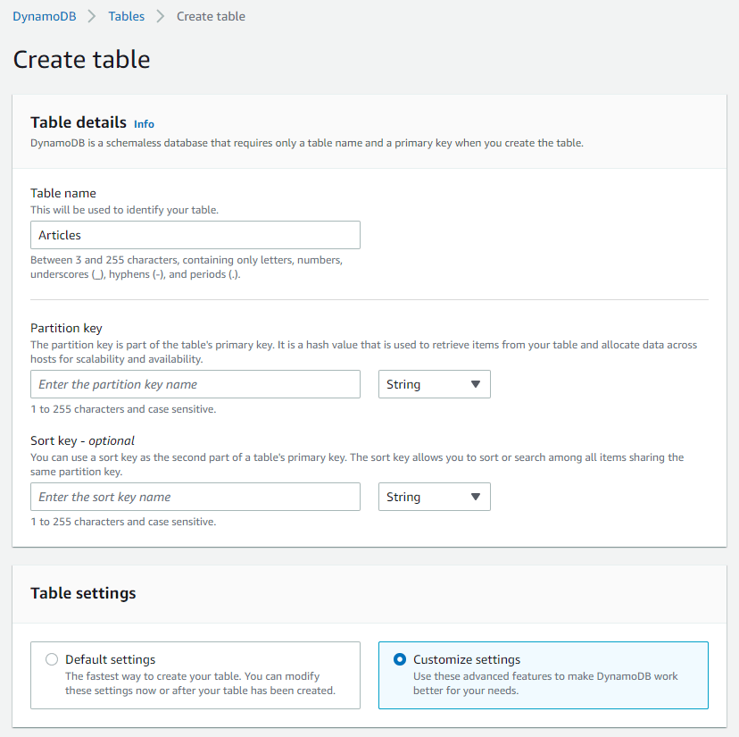Expand the sort key String data type dropdown
Viewport: 739px width, 737px height.
tap(434, 497)
